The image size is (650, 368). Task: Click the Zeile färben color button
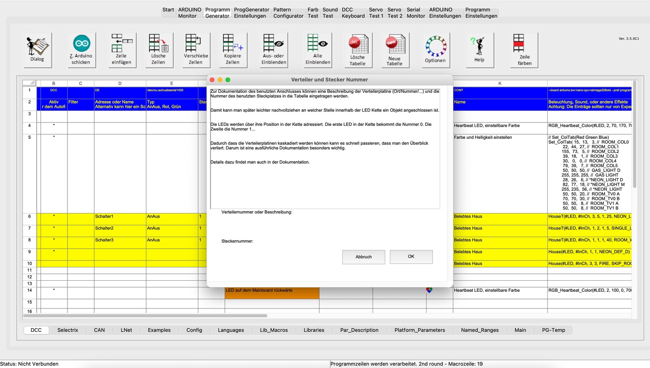(524, 49)
